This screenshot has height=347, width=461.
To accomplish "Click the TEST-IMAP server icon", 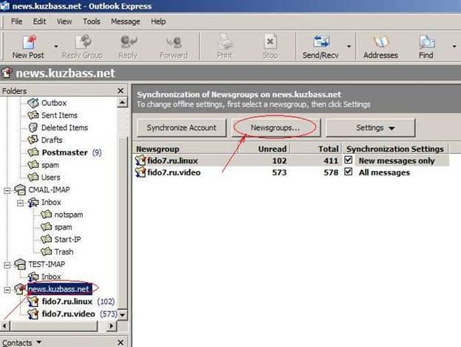I will tap(20, 264).
